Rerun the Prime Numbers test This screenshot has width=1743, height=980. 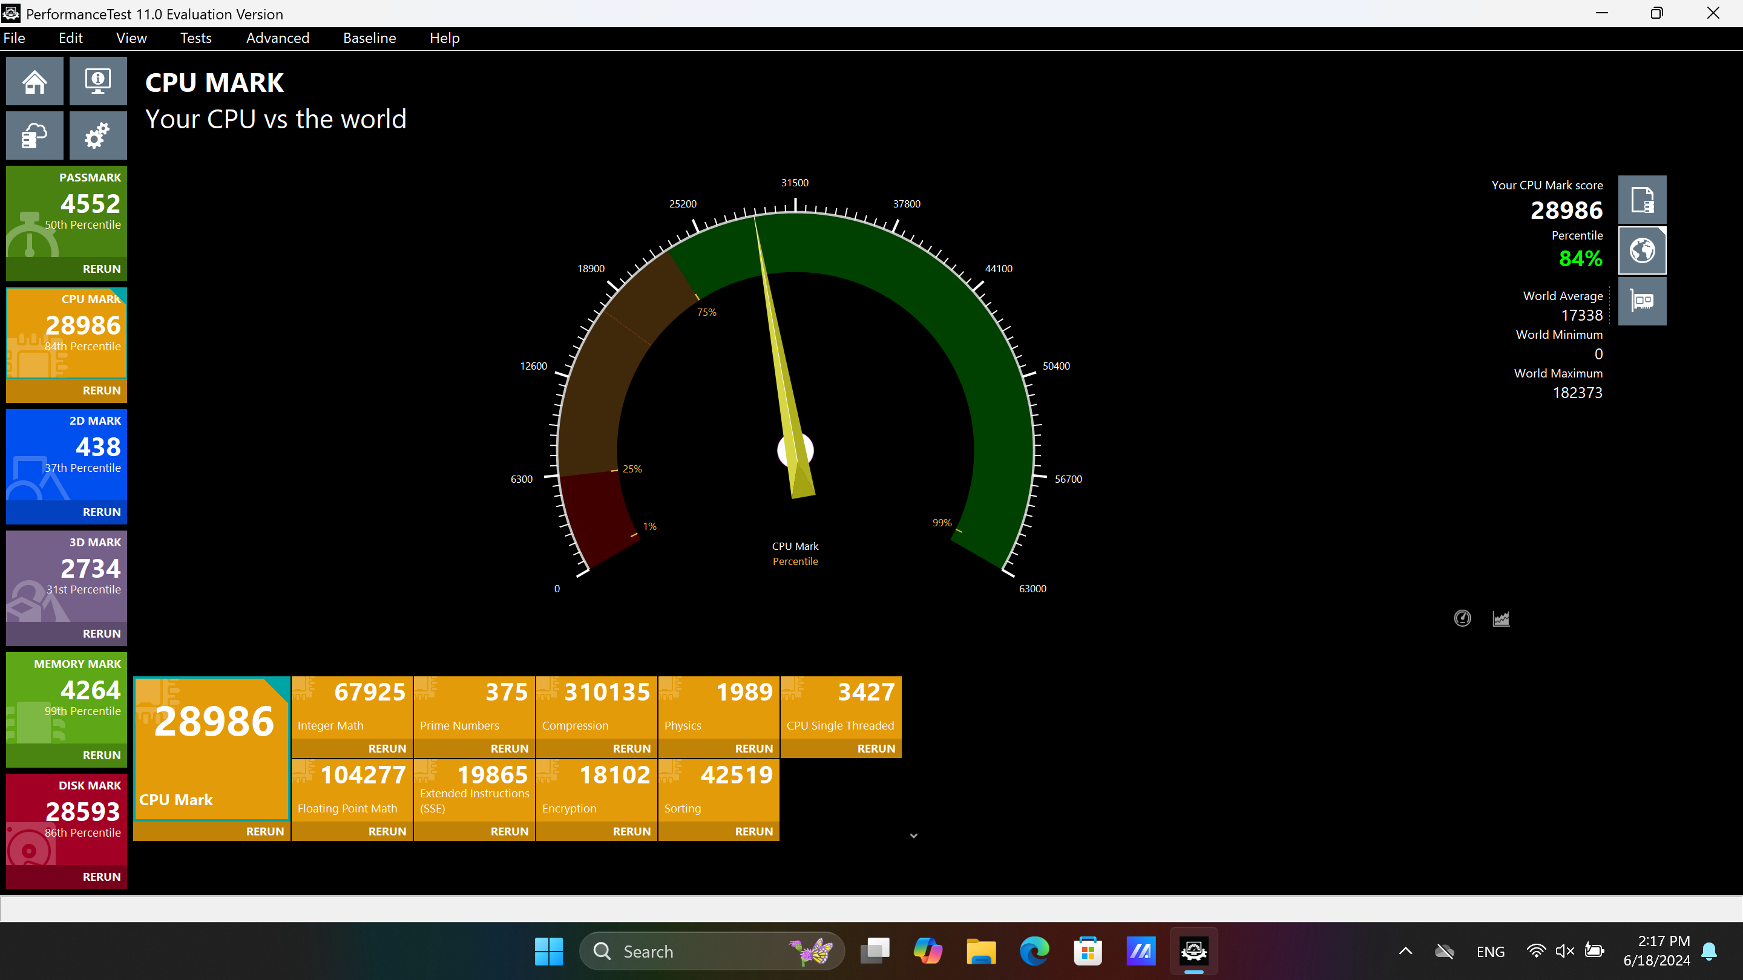click(x=510, y=749)
